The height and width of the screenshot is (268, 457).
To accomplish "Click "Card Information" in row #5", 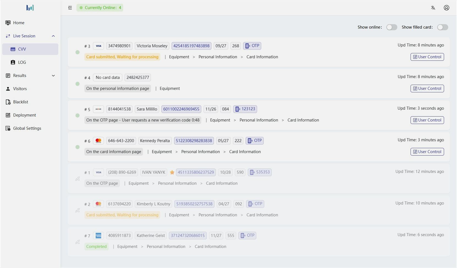I will (303, 120).
